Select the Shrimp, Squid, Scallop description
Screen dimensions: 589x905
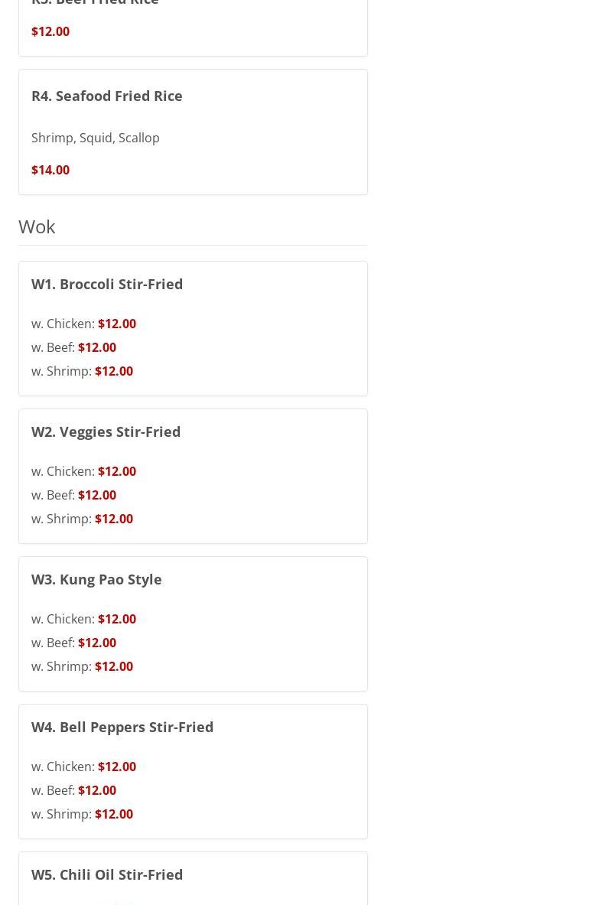(96, 138)
